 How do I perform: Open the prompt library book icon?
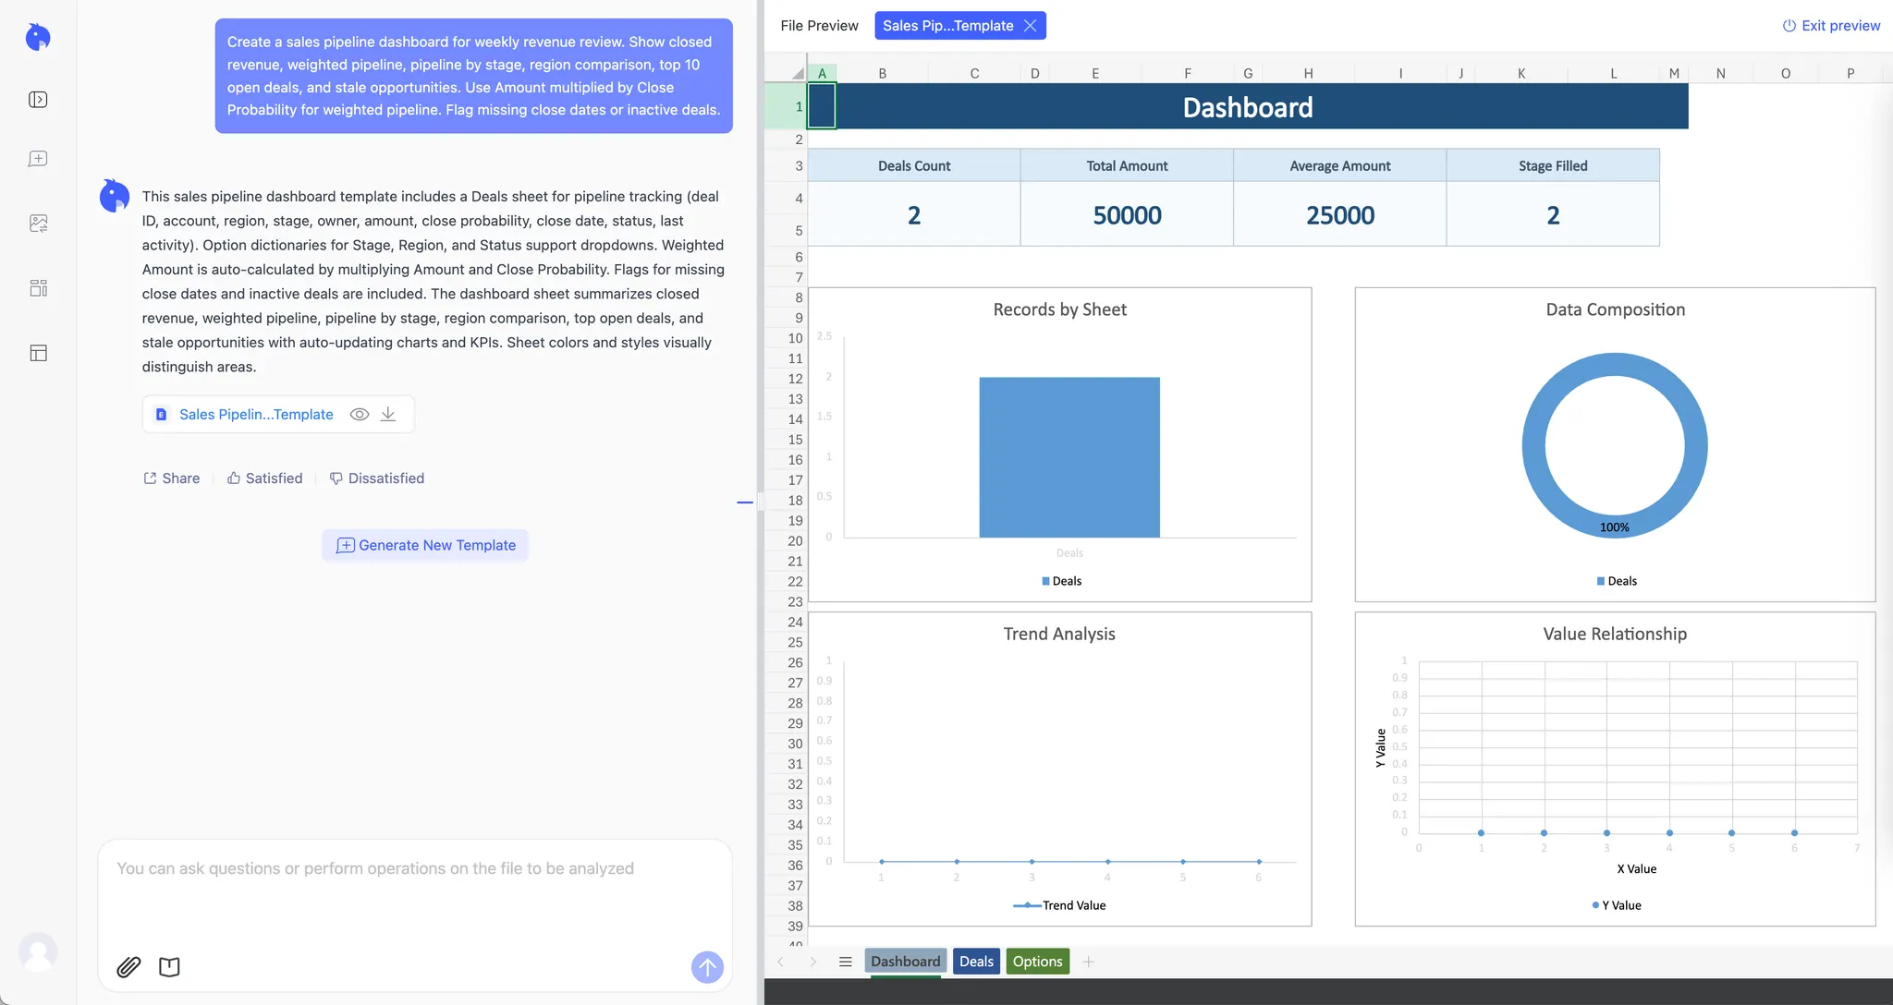coord(169,967)
